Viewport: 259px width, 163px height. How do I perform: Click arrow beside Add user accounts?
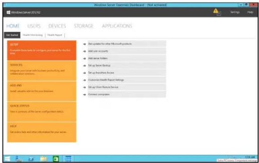tap(85, 51)
